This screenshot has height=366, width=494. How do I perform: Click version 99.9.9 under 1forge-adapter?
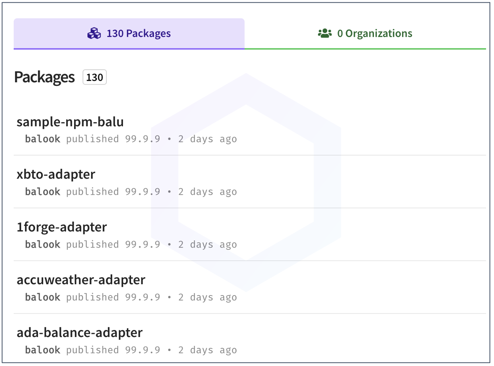[x=142, y=245]
